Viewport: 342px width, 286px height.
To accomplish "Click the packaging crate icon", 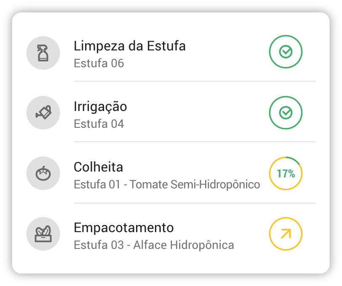I will (x=43, y=234).
